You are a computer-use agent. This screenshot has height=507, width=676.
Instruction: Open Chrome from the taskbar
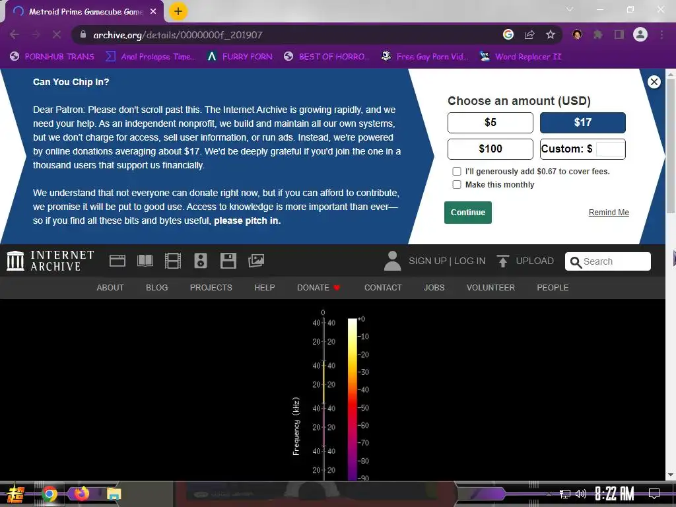[x=49, y=494]
